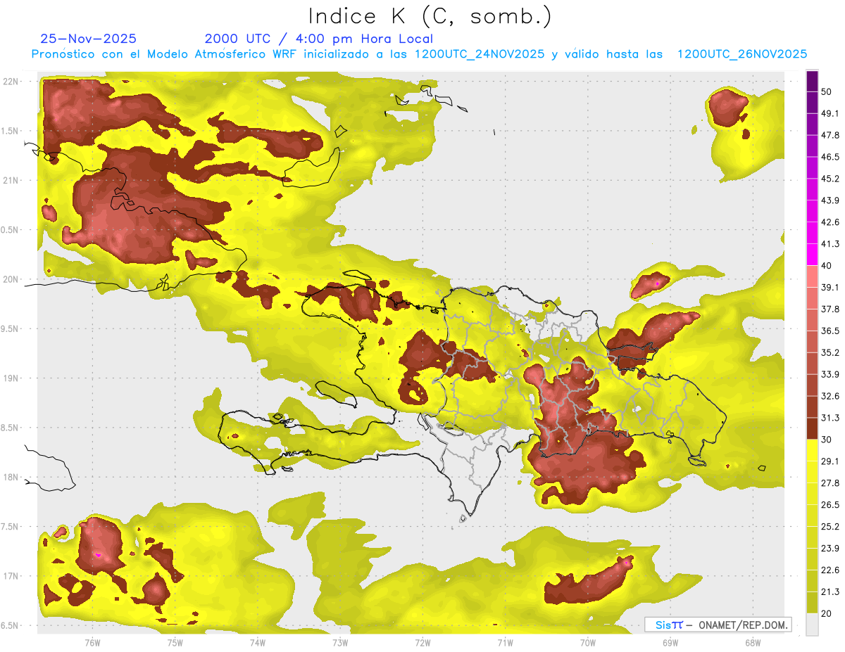Click the longitude axis label "71W"
The height and width of the screenshot is (652, 845).
point(505,643)
